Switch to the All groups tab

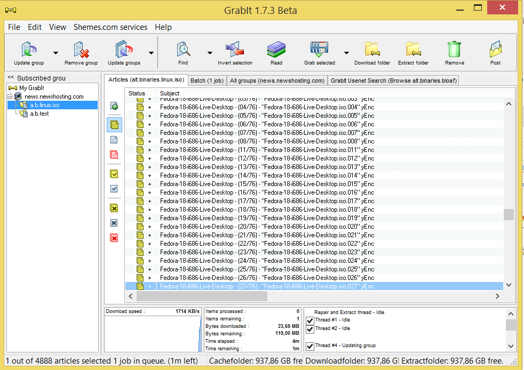pos(277,81)
